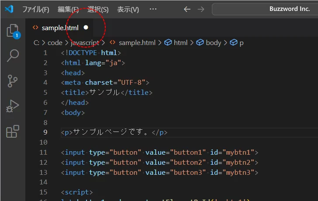The height and width of the screenshot is (201, 318).
Task: Click the opening script tag line
Action: [77, 192]
